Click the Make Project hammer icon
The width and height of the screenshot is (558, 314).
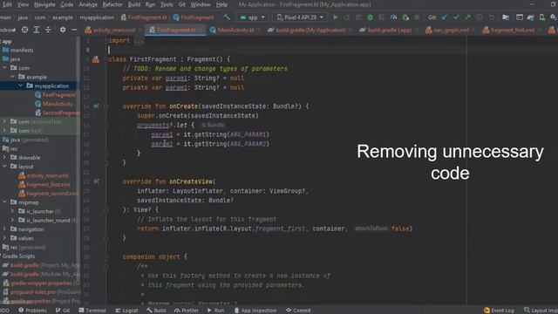(x=227, y=17)
